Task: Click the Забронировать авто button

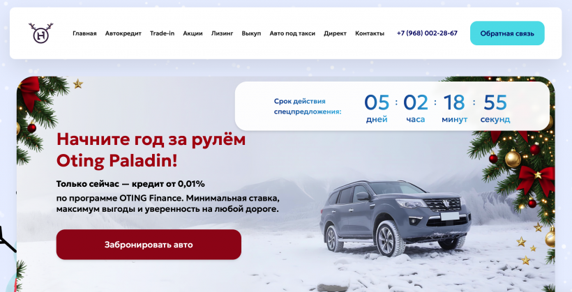Action: [x=149, y=245]
